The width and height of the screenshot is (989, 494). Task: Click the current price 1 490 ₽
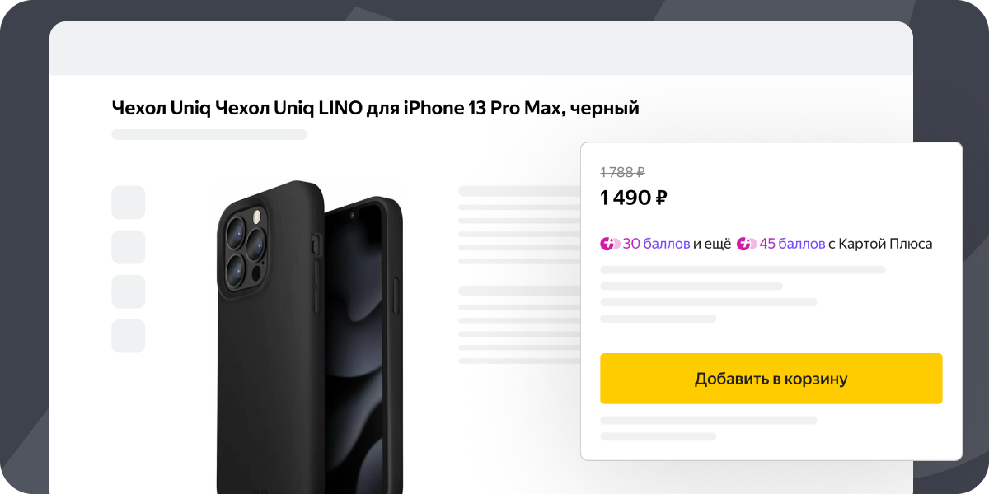633,198
